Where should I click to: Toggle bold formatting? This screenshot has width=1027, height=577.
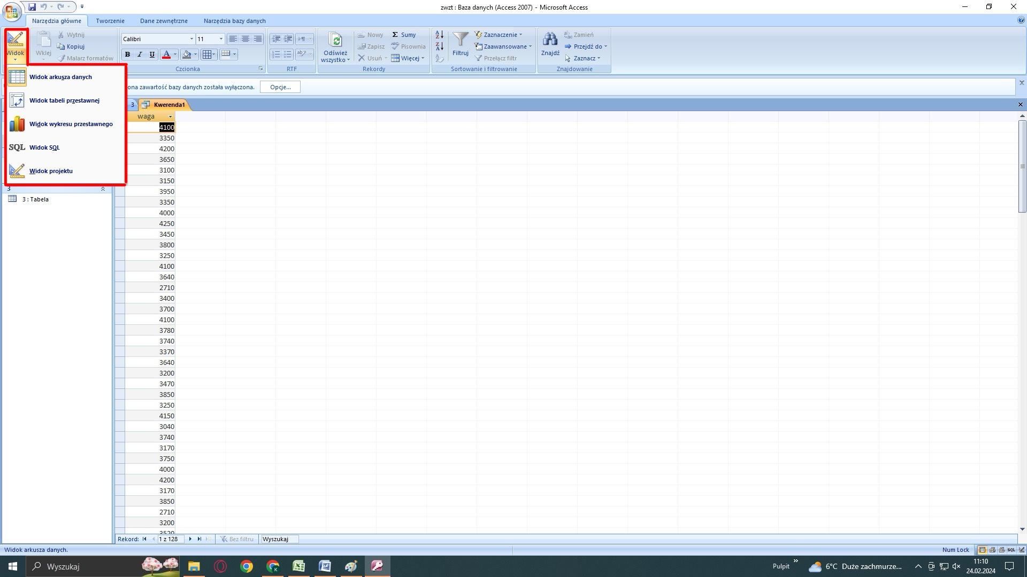click(x=127, y=54)
